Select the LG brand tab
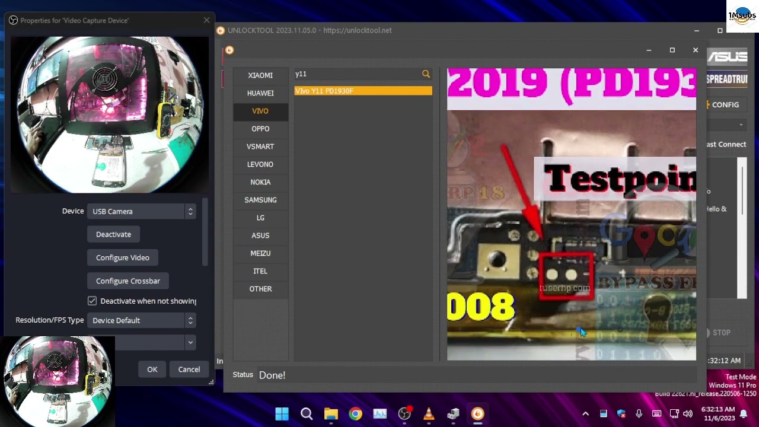Screen dimensions: 759x427 (x=260, y=218)
